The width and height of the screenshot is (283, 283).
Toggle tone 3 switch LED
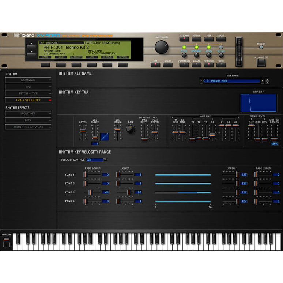(209, 47)
